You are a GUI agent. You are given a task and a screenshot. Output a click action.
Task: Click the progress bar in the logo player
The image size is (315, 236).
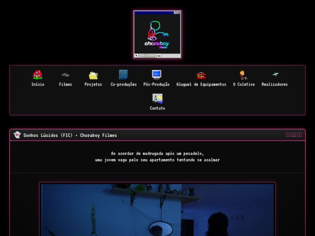148,55
